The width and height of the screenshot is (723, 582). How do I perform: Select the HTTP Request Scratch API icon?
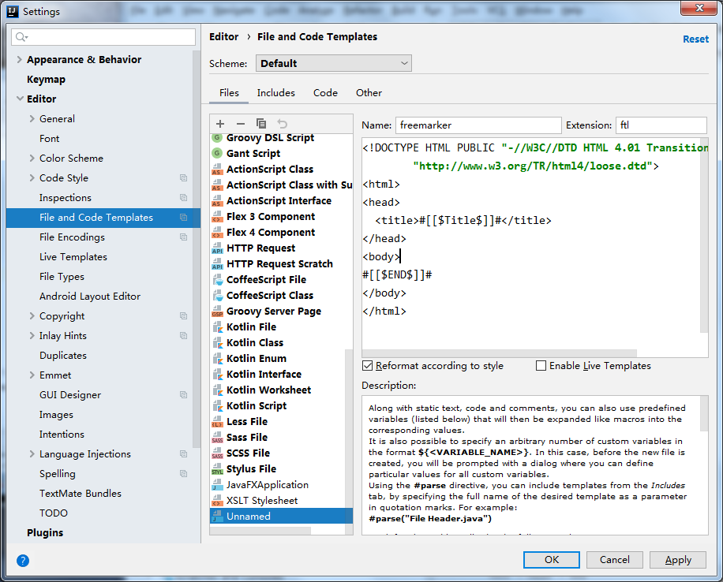pos(217,263)
